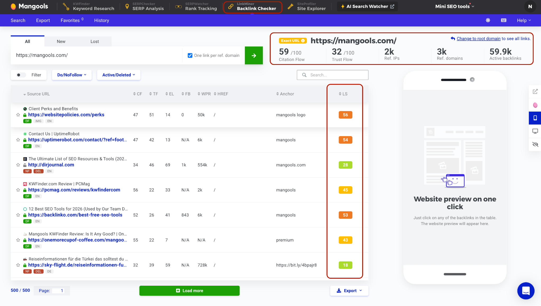Click the pink egg sidebar icon
This screenshot has height=306, width=541.
(x=535, y=105)
